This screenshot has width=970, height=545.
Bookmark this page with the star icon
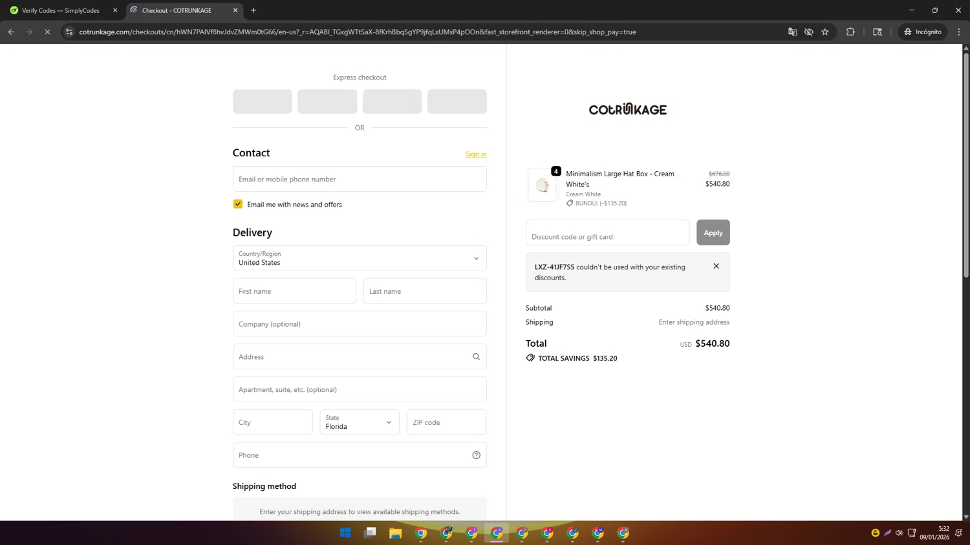point(825,32)
